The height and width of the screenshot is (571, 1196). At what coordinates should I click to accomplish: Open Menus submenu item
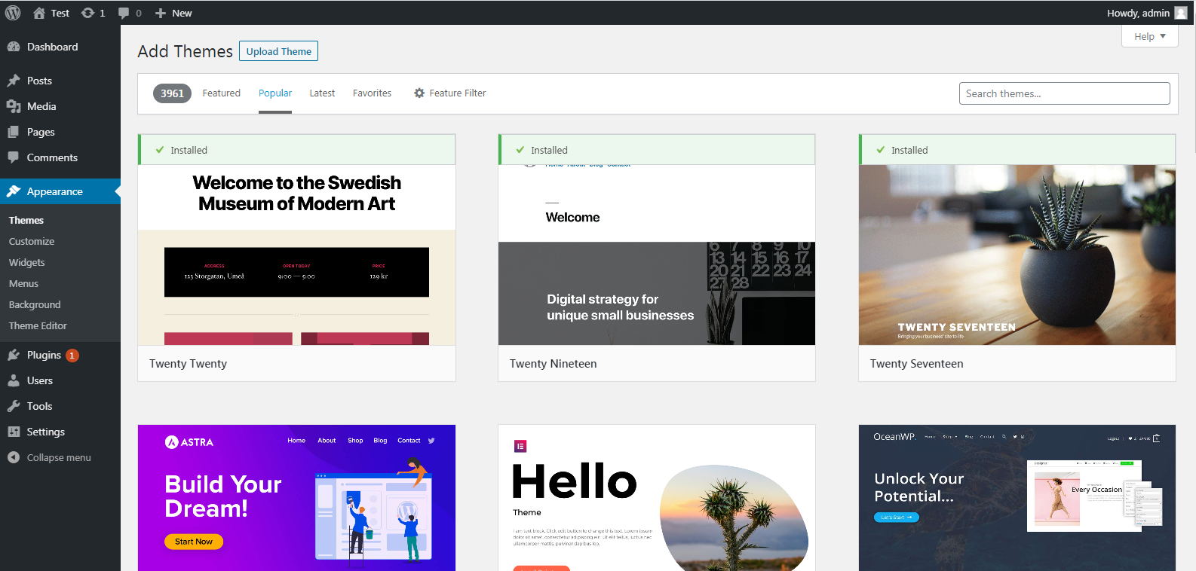pyautogui.click(x=23, y=284)
